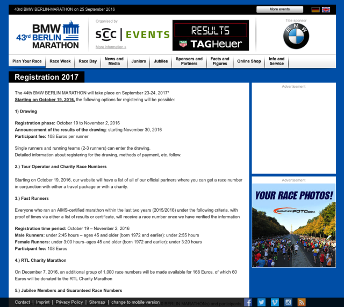Open the Plan Your Race menu
This screenshot has width=344, height=307.
(27, 61)
